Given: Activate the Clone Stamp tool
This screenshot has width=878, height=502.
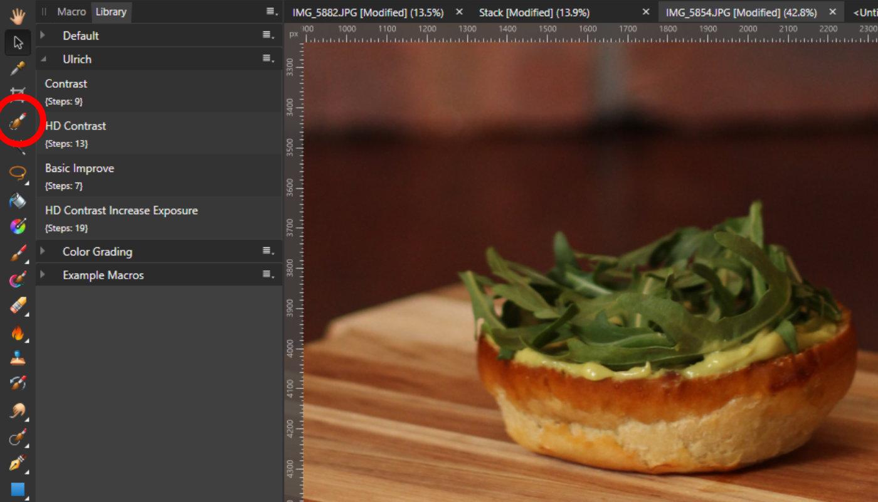Looking at the screenshot, I should point(18,358).
